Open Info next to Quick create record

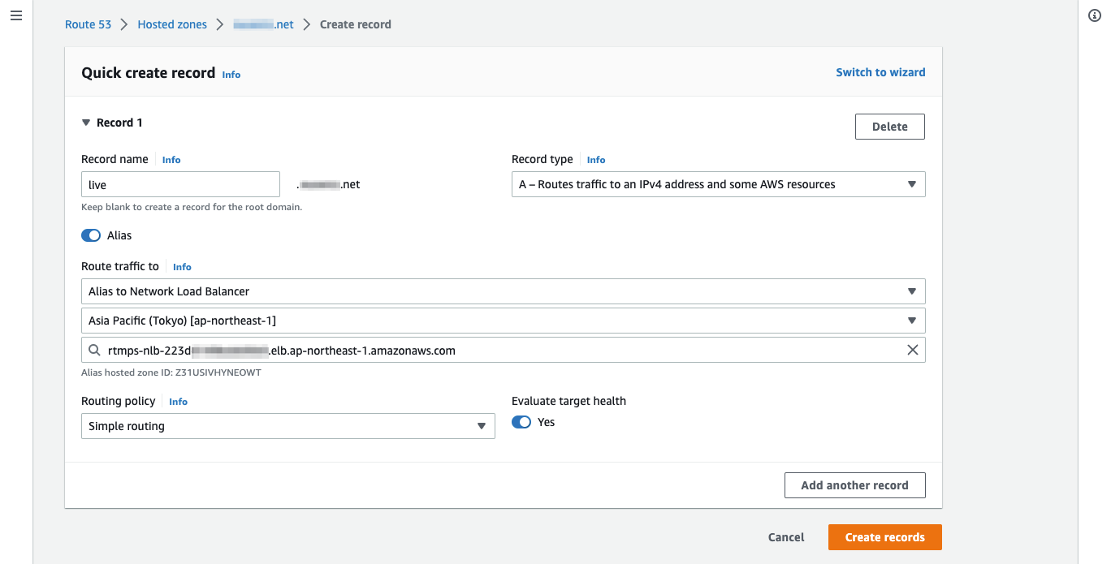pyautogui.click(x=231, y=75)
